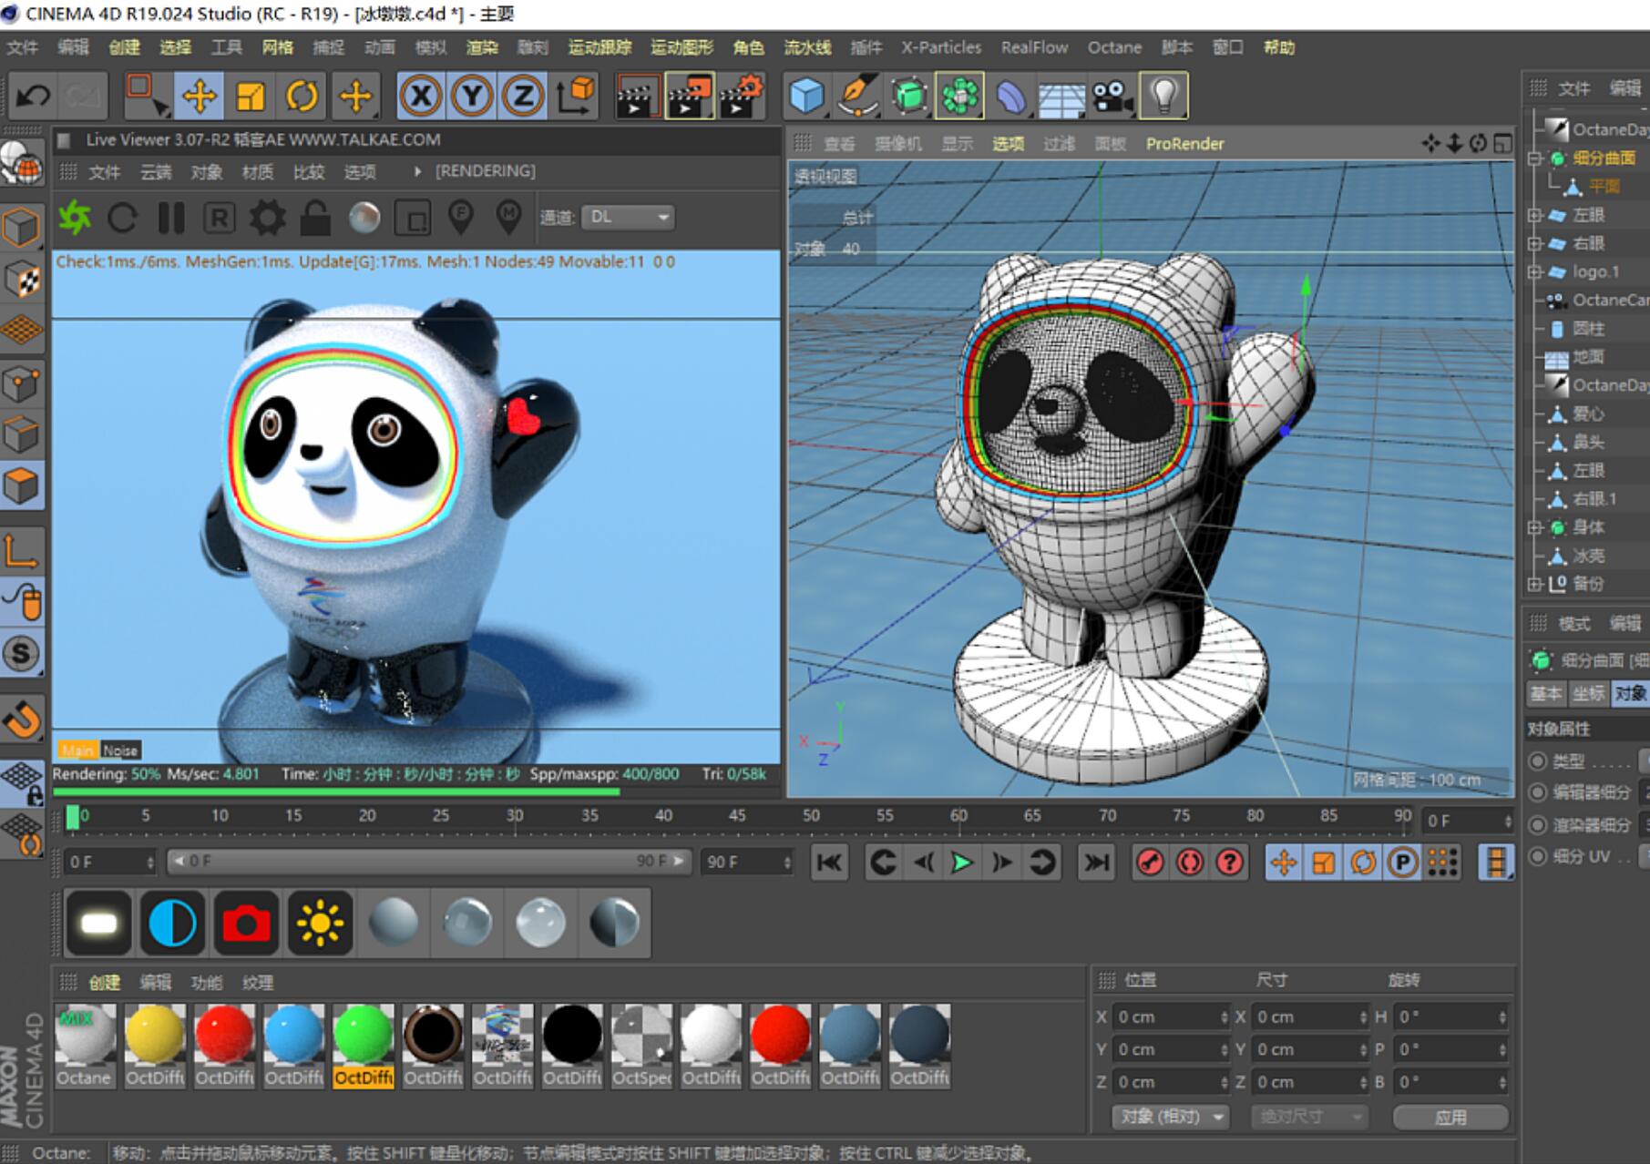Click the X position input field

coord(1171,1017)
